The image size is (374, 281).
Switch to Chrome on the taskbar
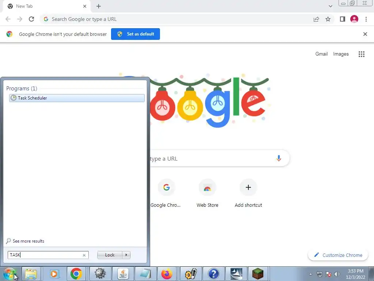[x=76, y=274]
